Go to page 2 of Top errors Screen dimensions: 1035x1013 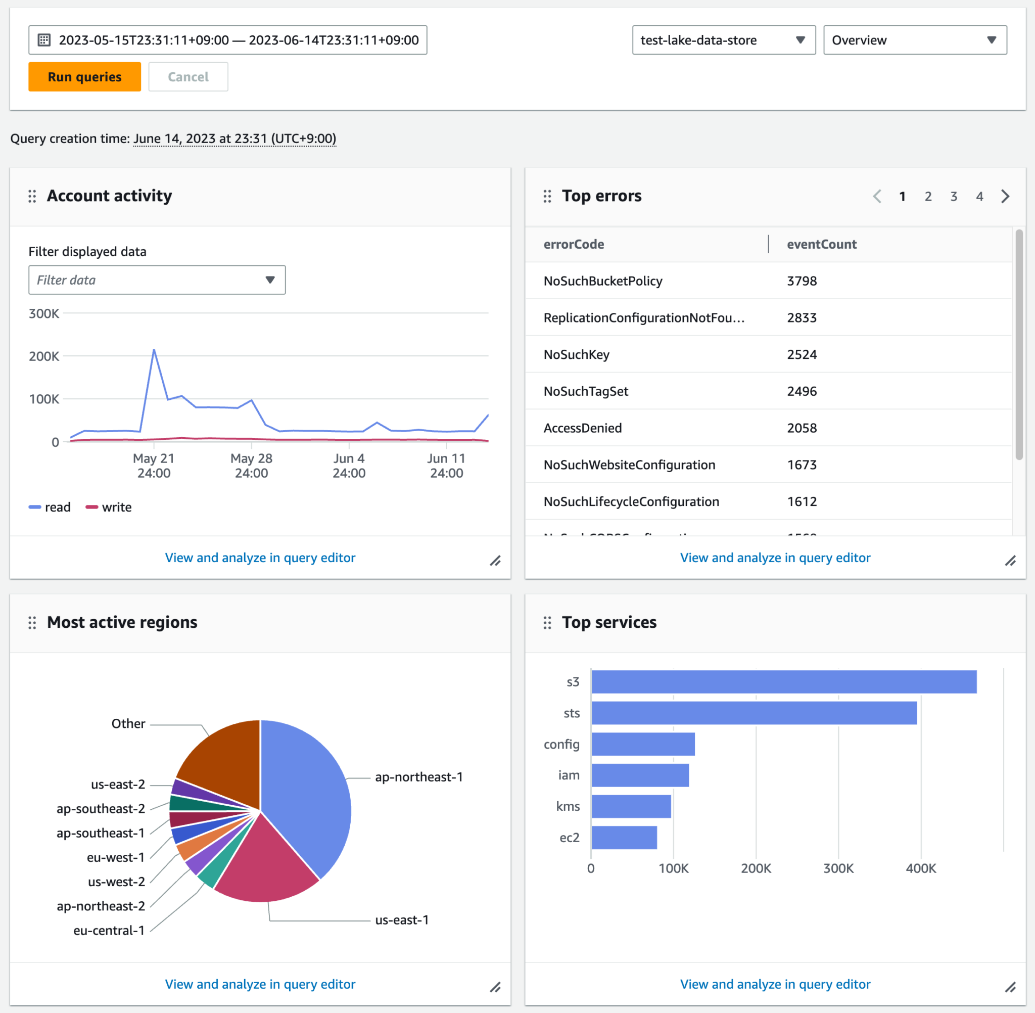[928, 196]
